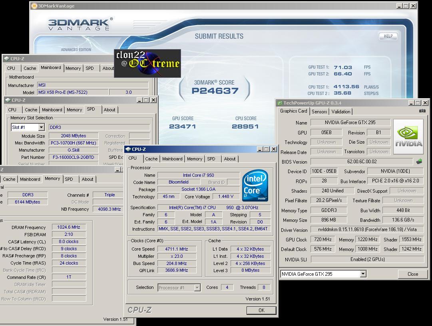
Task: Click the DRAM Frequency 1024.6 MHz value
Action: point(69,227)
